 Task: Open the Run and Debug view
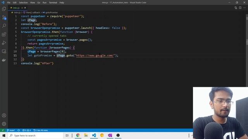[4, 43]
